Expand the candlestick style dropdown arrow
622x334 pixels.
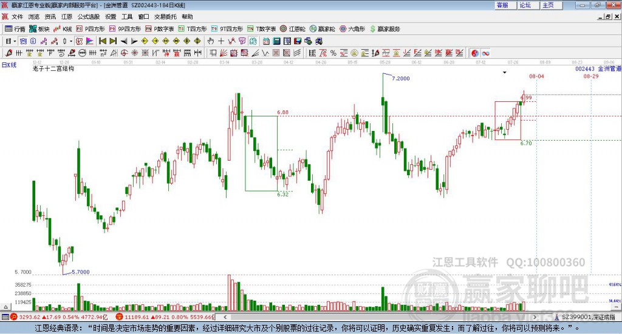(71, 41)
